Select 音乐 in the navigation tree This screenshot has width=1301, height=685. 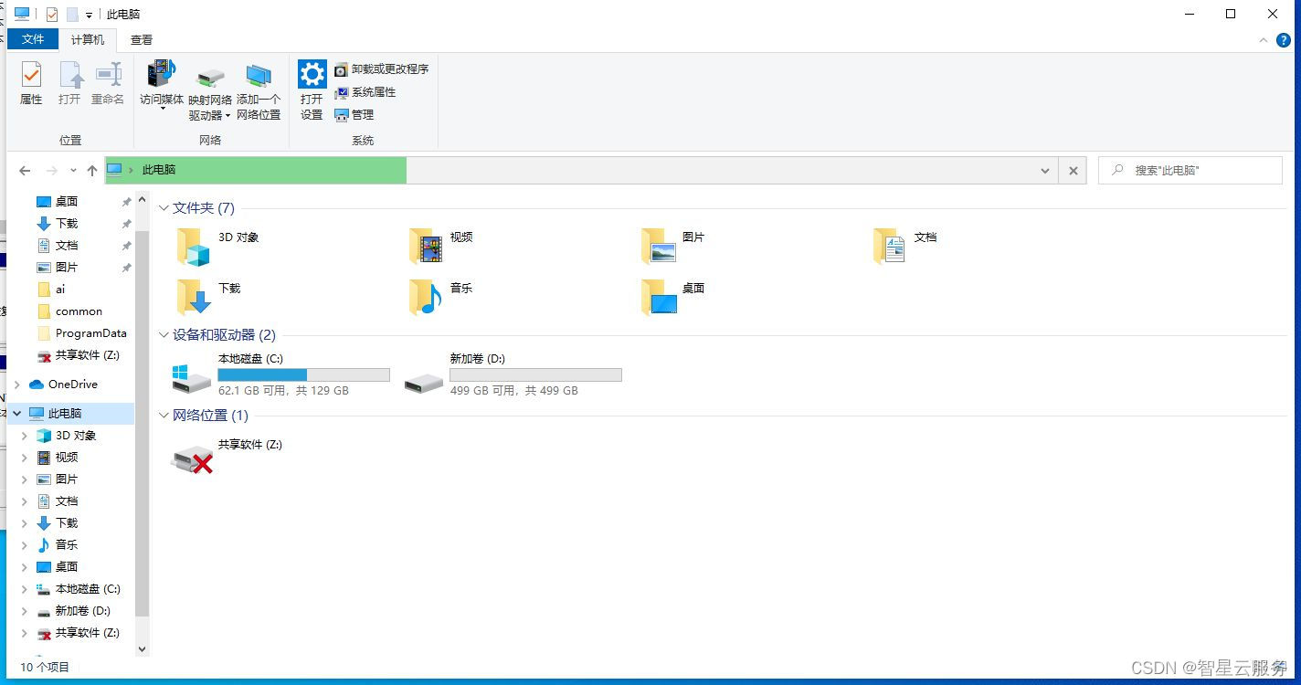point(67,545)
